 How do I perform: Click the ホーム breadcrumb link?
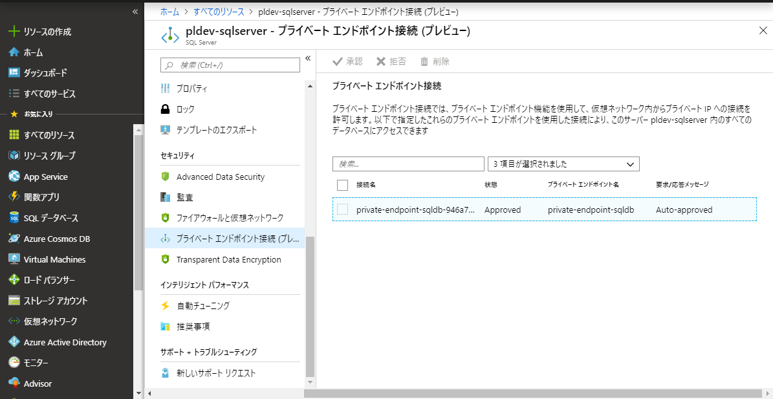click(170, 12)
